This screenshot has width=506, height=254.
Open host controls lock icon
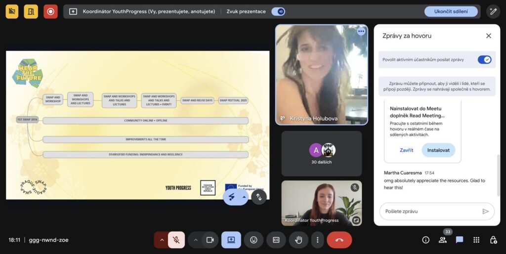coord(493,240)
